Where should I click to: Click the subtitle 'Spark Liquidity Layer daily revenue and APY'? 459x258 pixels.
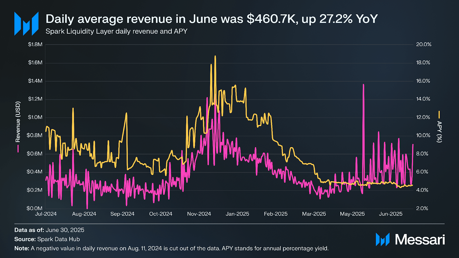click(116, 31)
